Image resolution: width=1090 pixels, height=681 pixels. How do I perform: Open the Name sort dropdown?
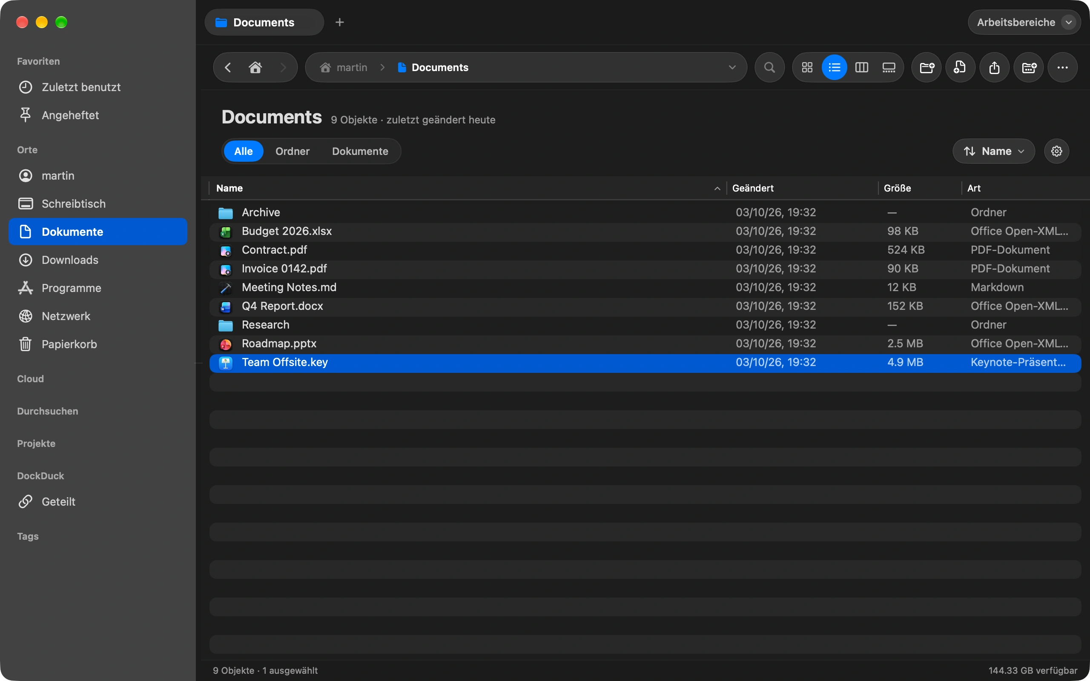click(x=994, y=152)
